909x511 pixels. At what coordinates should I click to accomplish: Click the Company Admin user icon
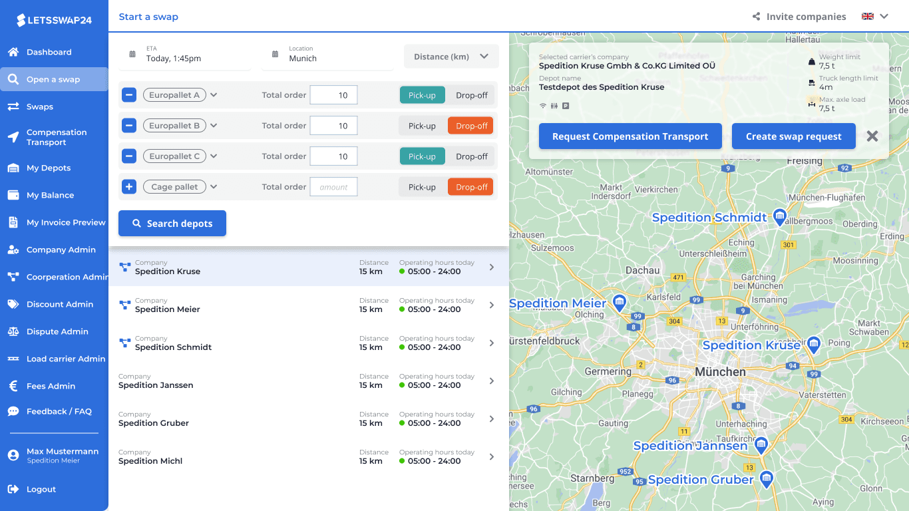coord(13,250)
